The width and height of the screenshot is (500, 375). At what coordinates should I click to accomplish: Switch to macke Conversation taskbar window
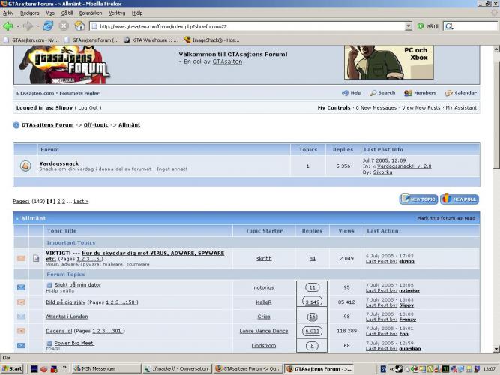pos(177,368)
